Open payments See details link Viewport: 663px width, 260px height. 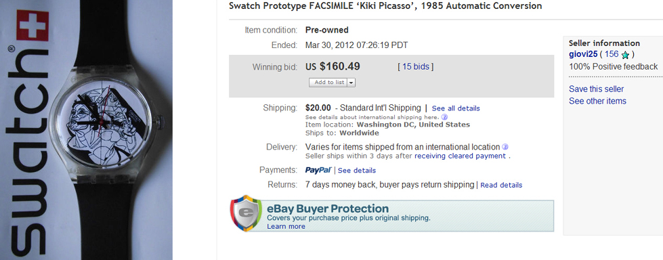(357, 171)
